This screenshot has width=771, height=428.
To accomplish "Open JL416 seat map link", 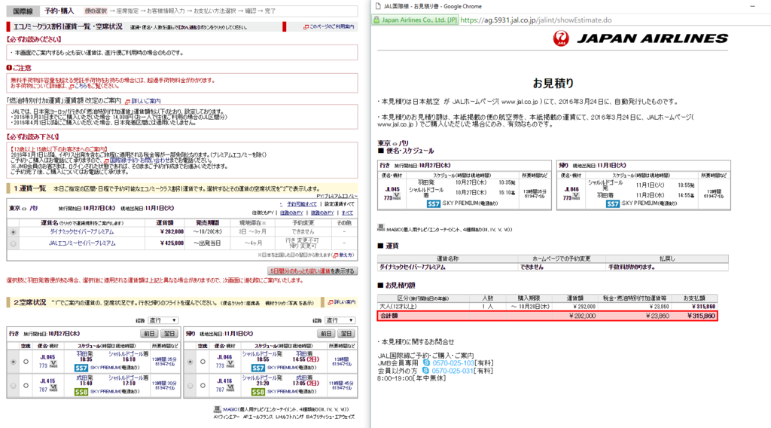I will click(224, 381).
